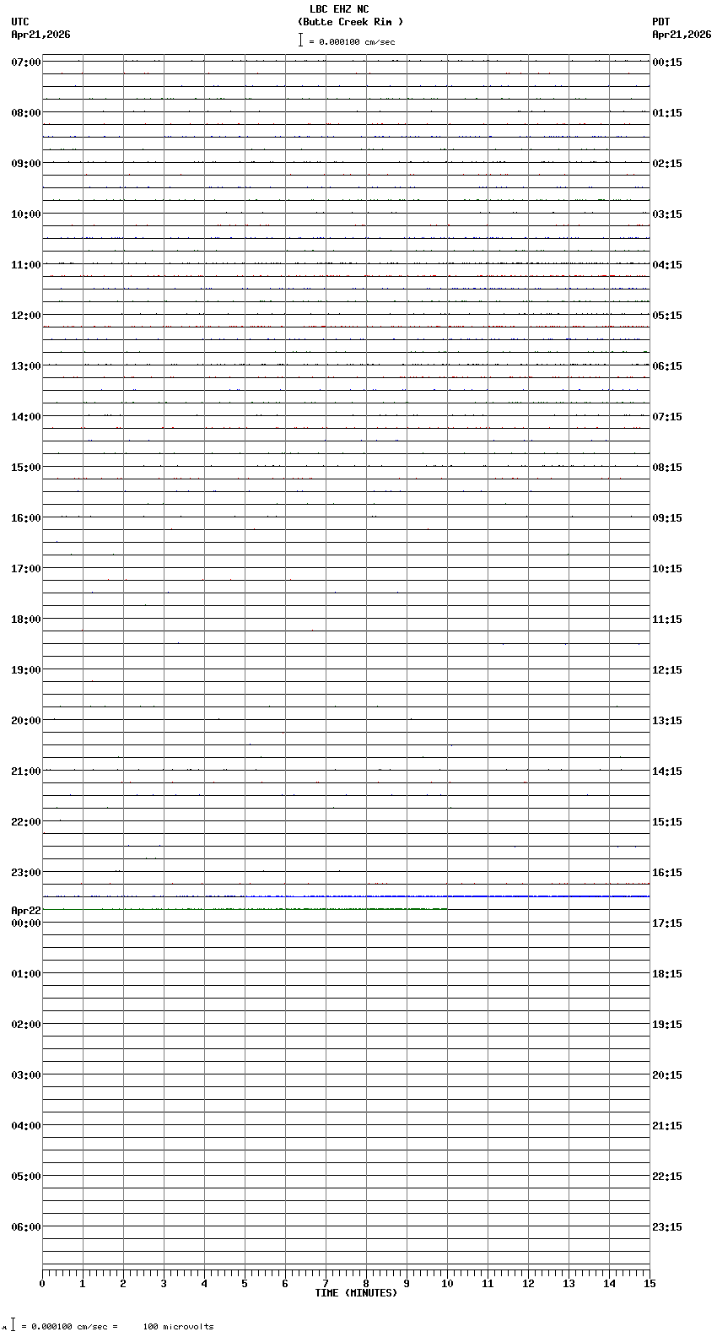This screenshot has width=717, height=1337.
Task: Click the 'PDT' label at top right
Action: pos(661,22)
